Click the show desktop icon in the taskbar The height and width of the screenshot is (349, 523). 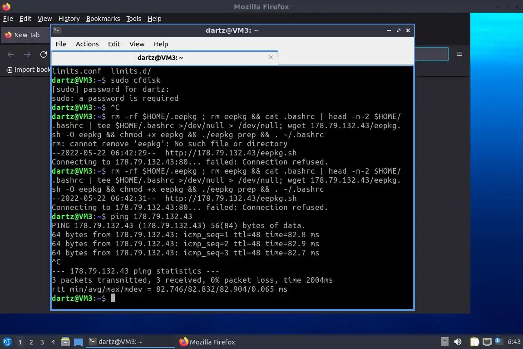[79, 342]
